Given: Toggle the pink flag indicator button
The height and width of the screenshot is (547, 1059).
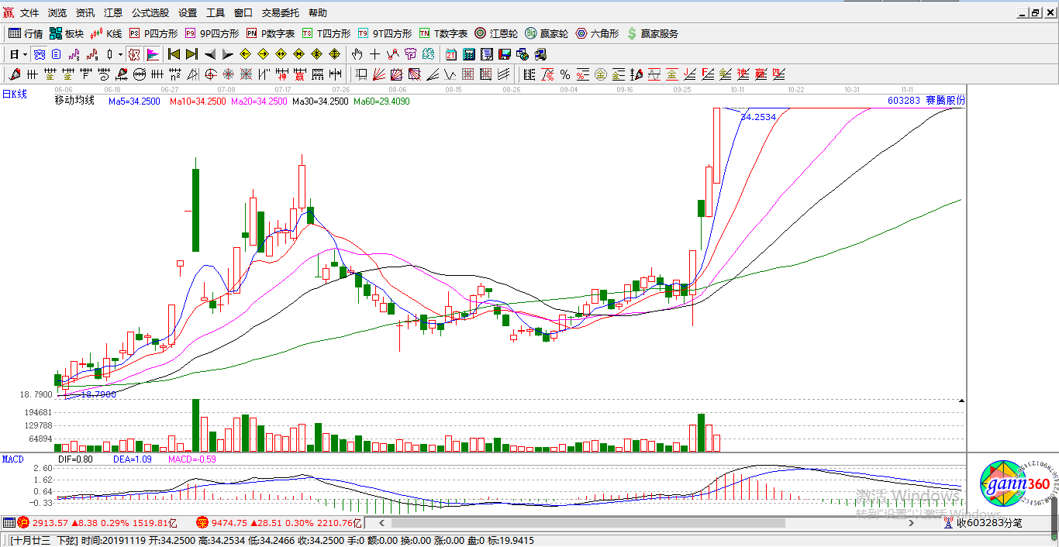Looking at the screenshot, I should click(x=153, y=54).
